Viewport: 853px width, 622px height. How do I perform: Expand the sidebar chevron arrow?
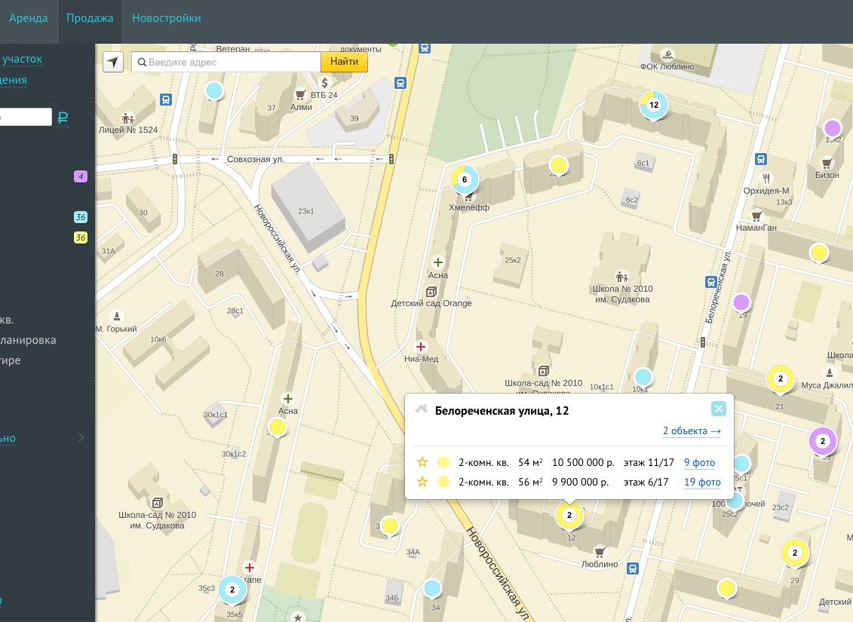pyautogui.click(x=81, y=437)
